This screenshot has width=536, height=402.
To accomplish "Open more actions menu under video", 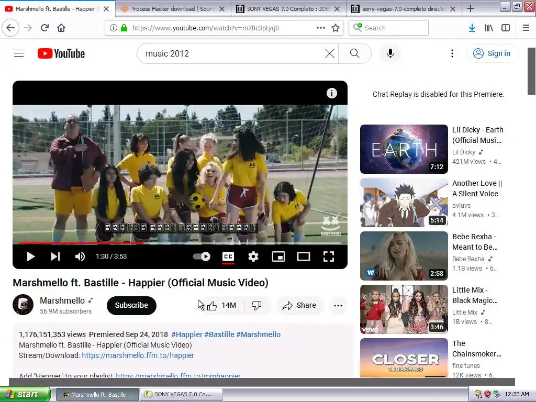I will pyautogui.click(x=338, y=305).
